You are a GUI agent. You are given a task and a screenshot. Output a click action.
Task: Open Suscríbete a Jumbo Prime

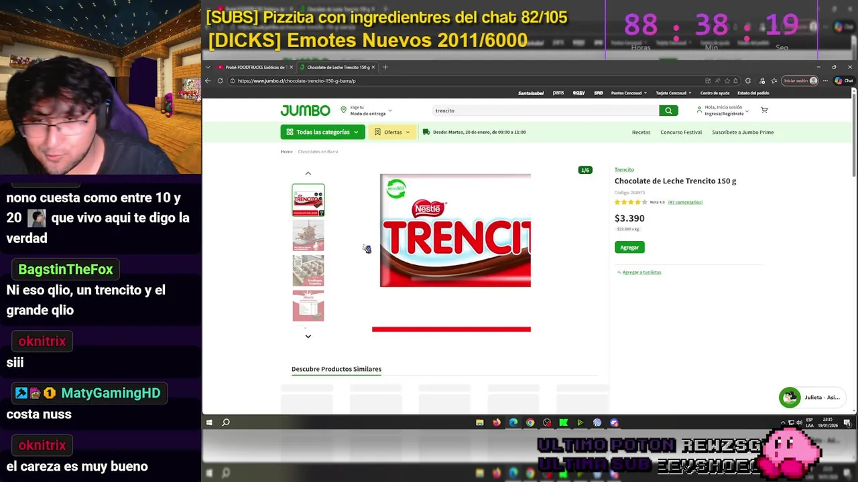(x=743, y=132)
